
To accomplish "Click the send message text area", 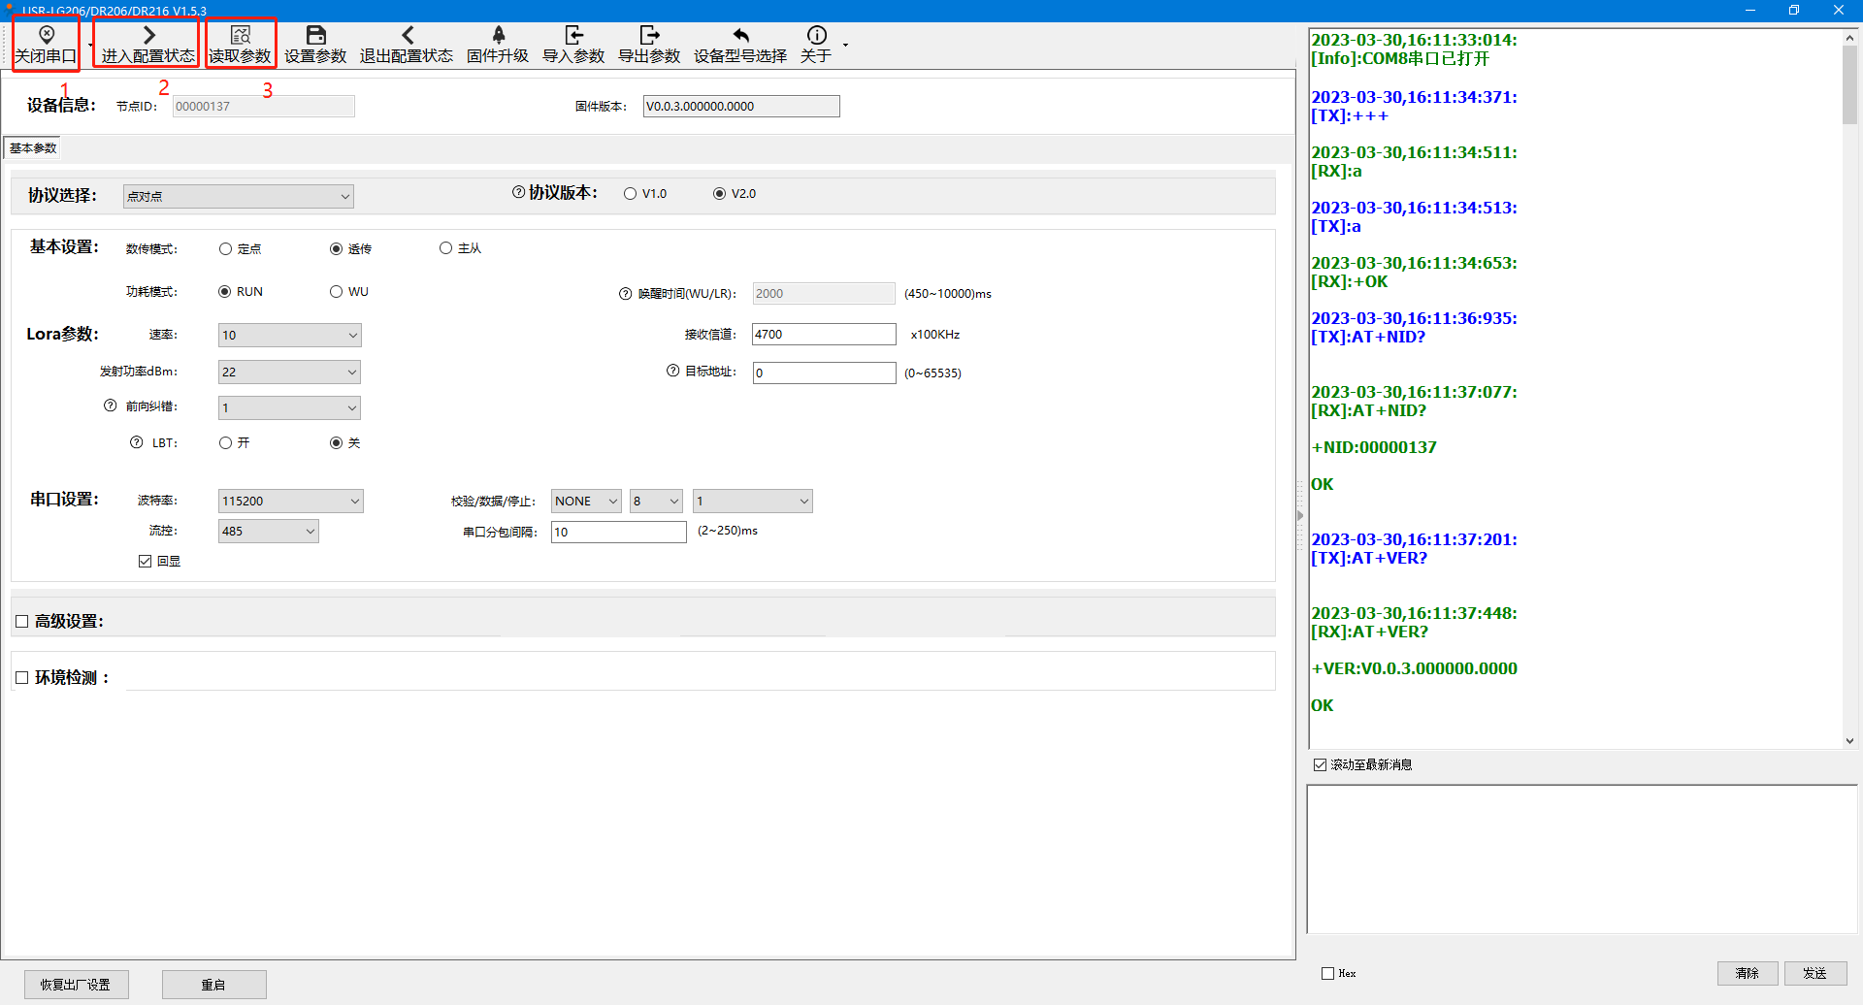I will coord(1582,859).
